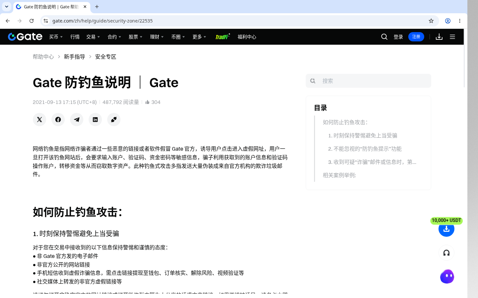Open 福利中心 in the navigation
This screenshot has width=478, height=298.
point(247,37)
